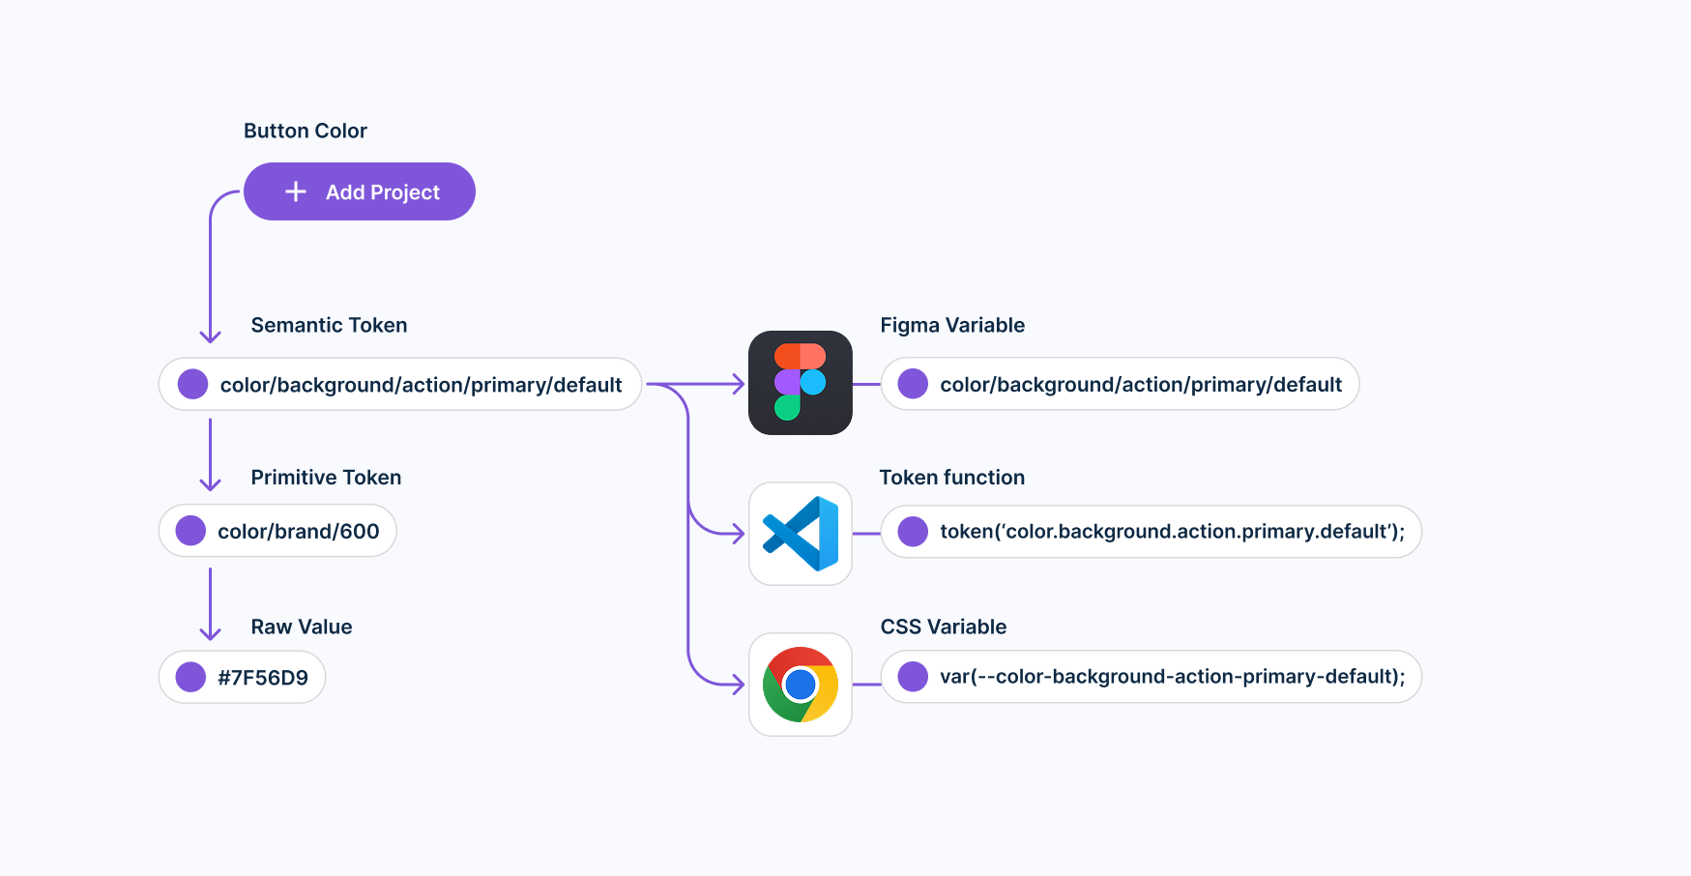Select the token('color.background.action.primary.default'); pill
This screenshot has width=1691, height=876.
coord(1152,531)
